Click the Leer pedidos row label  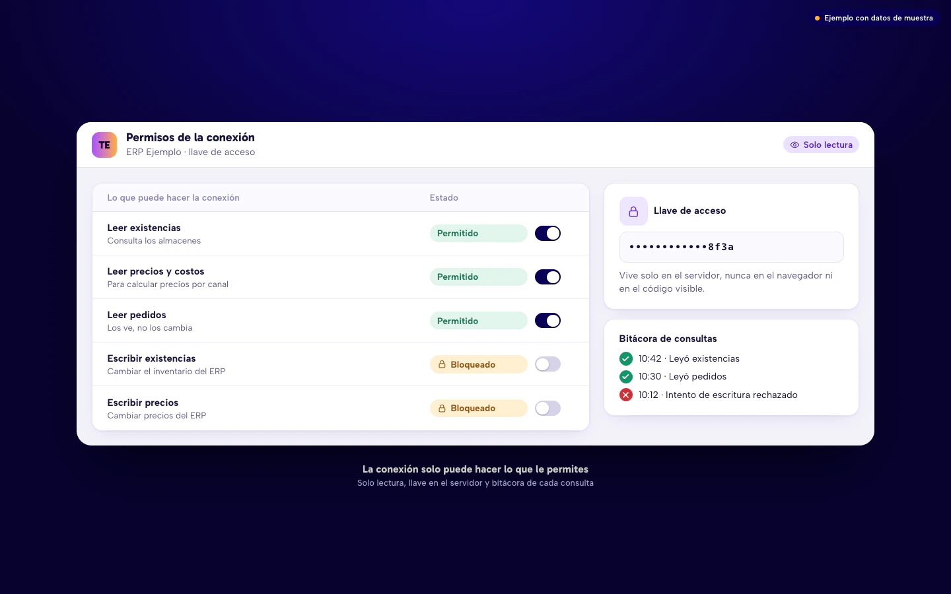point(137,315)
